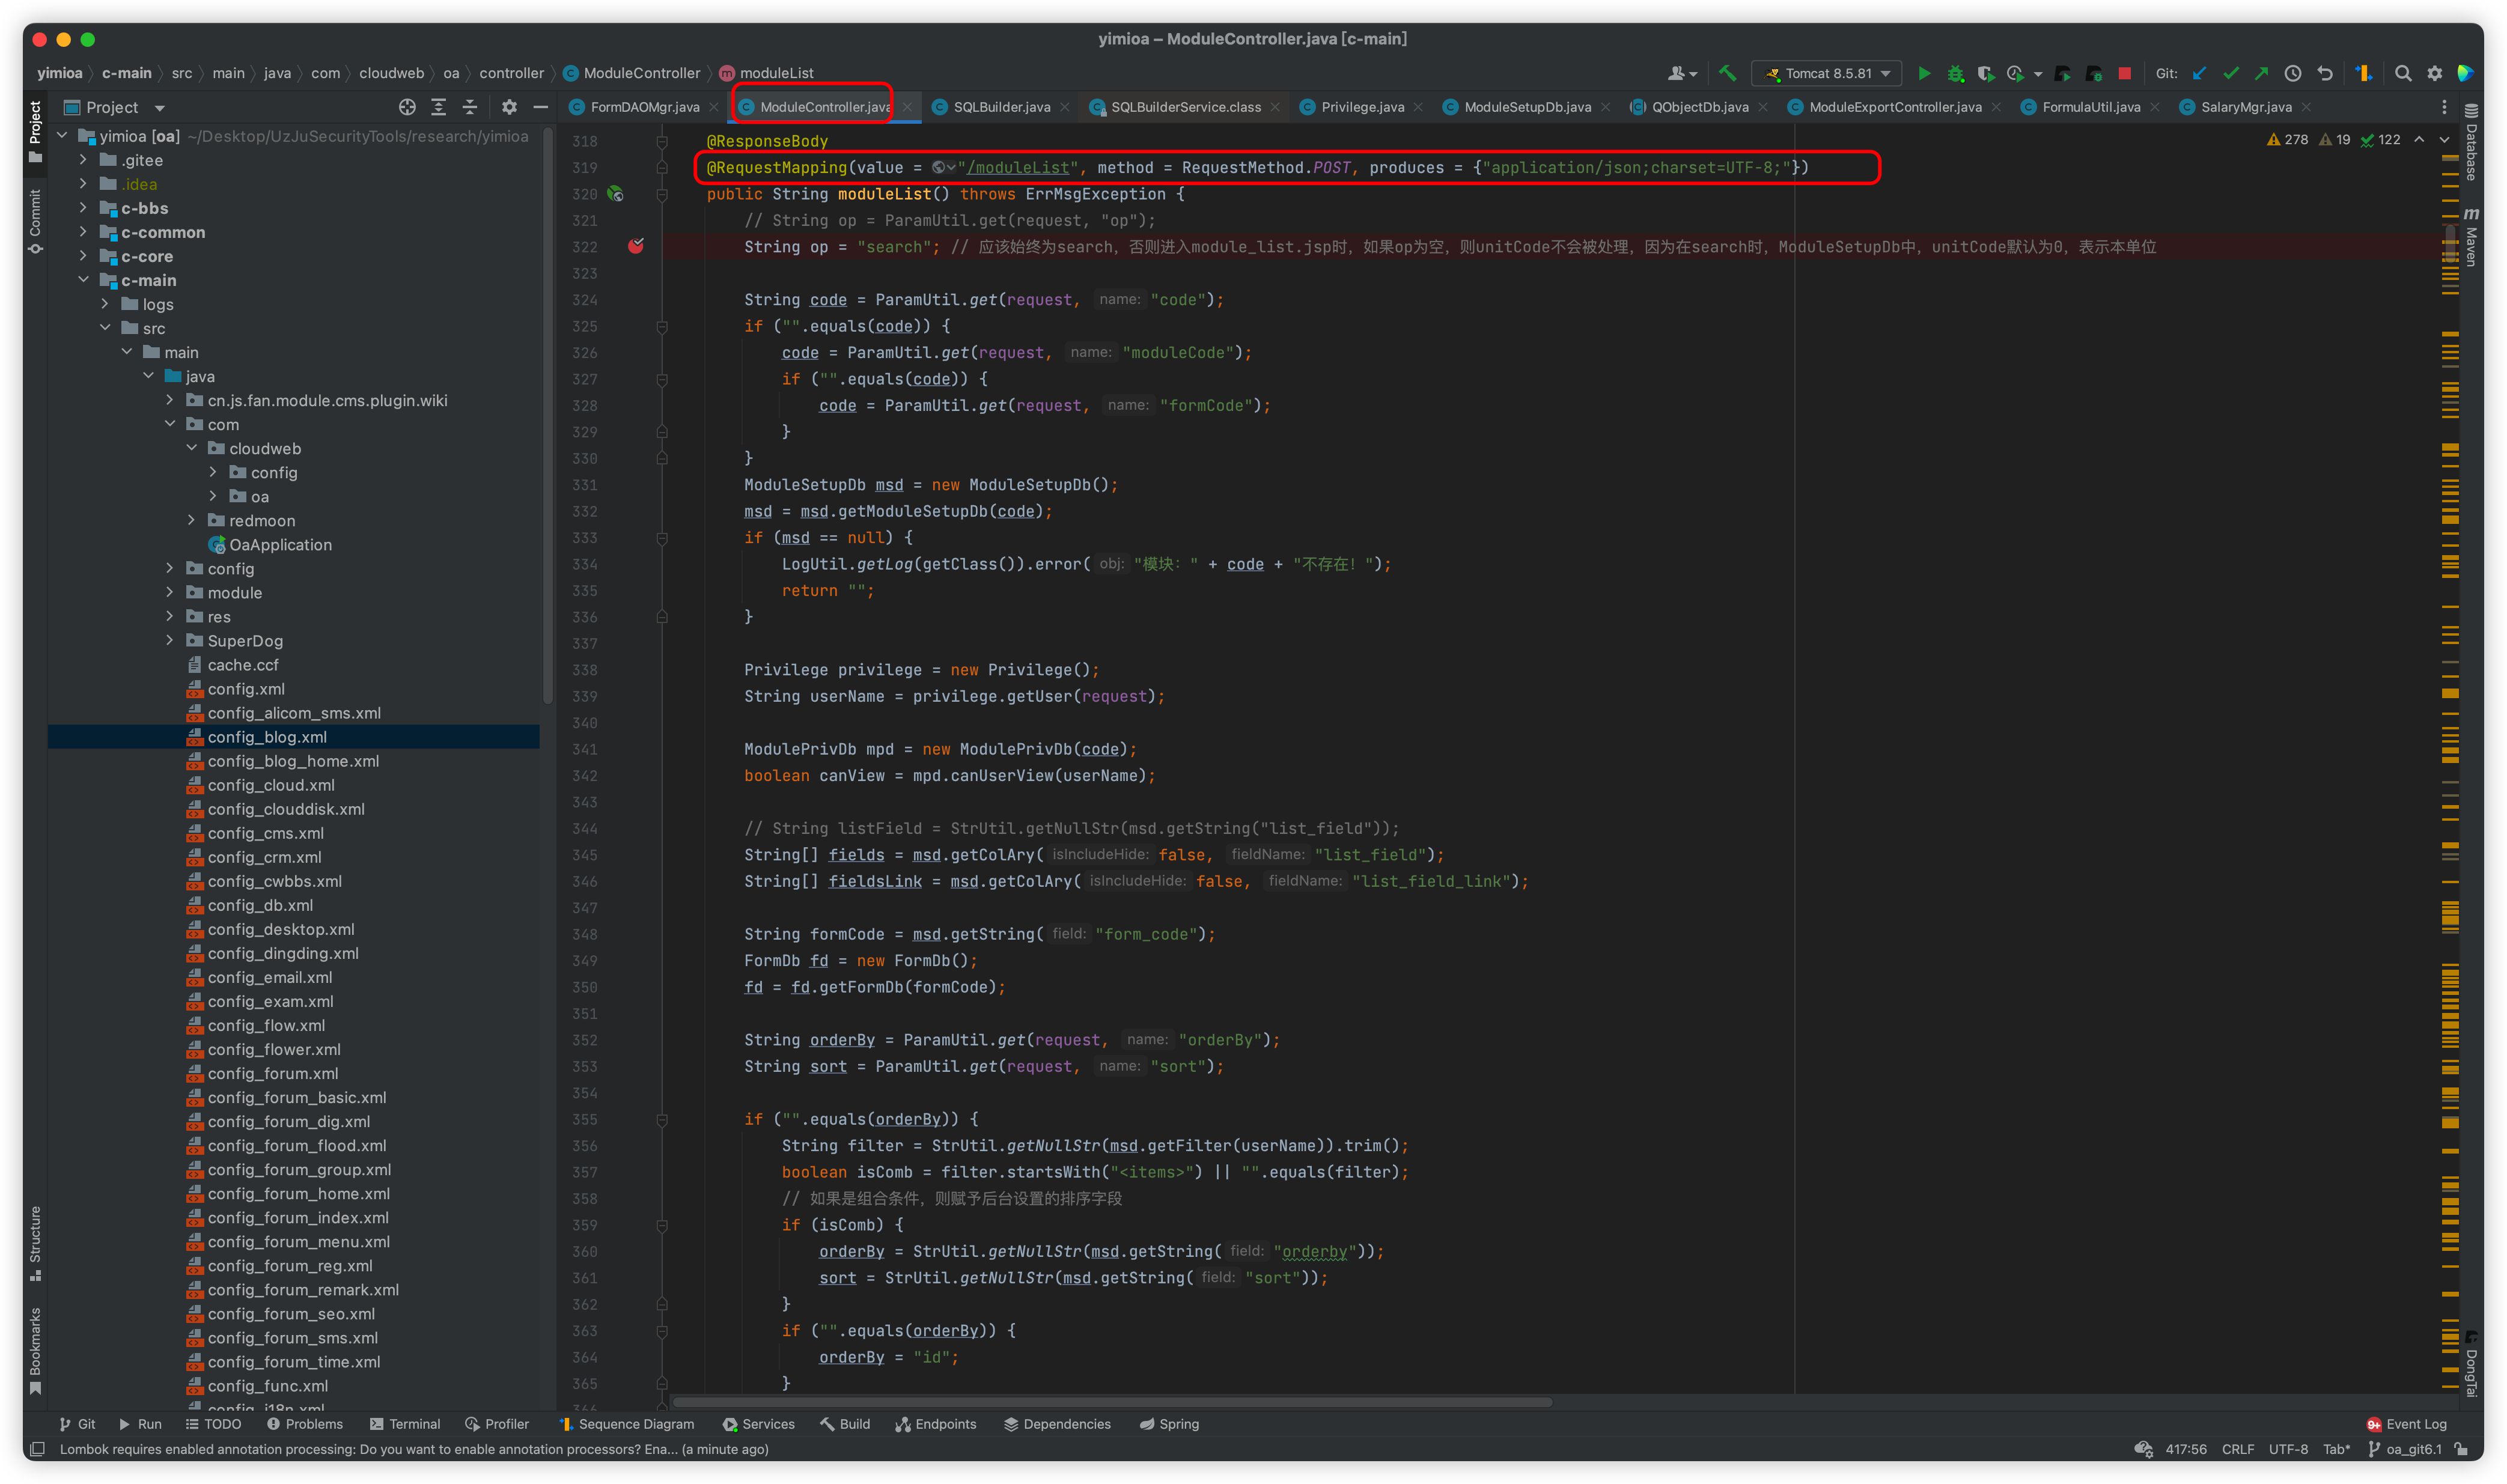Toggle code fold marker at line 325
This screenshot has width=2507, height=1484.
(x=662, y=326)
